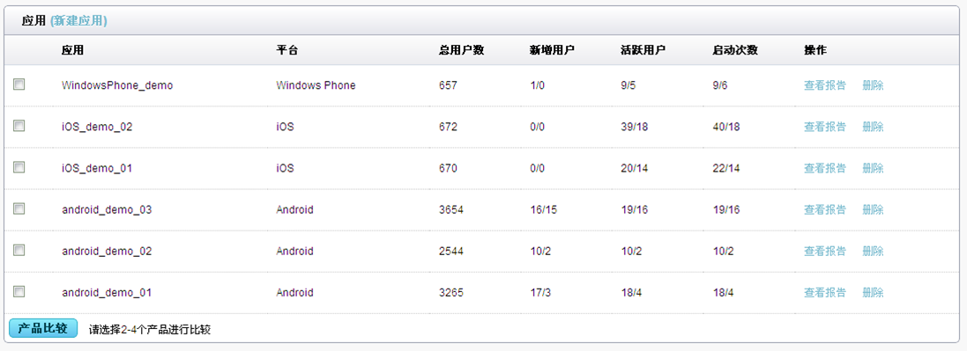Click 删除 for iOS_demo_02

(873, 127)
